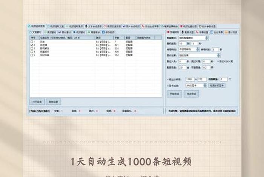
Task: Select the sub-tab with the blue square icon
Action: point(108,32)
